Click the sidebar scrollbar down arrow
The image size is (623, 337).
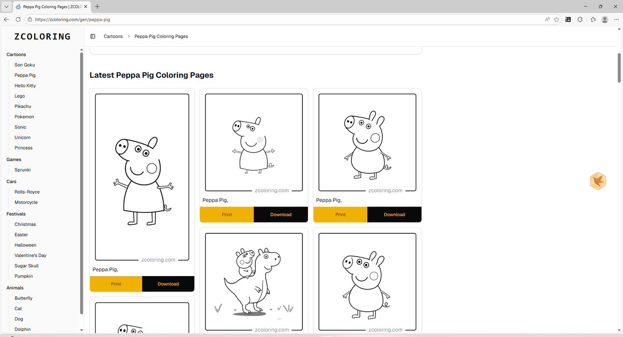[81, 331]
